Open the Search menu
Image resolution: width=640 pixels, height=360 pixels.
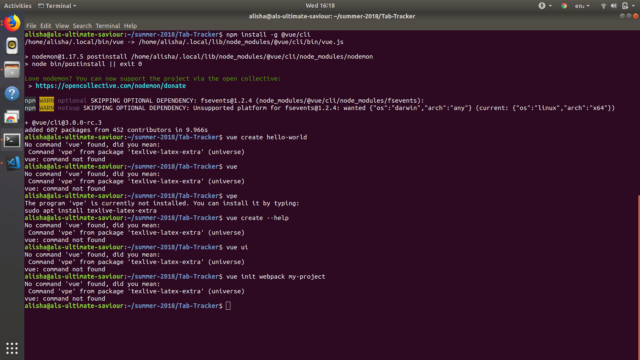coord(82,26)
